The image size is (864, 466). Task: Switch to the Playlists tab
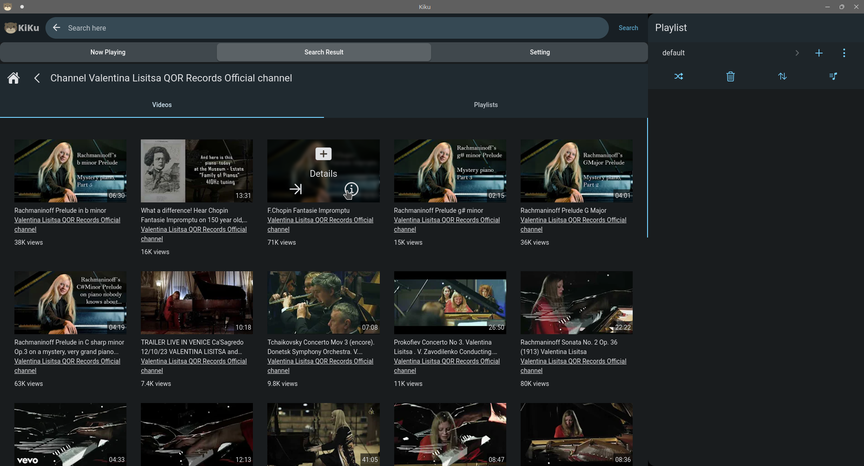pyautogui.click(x=486, y=105)
